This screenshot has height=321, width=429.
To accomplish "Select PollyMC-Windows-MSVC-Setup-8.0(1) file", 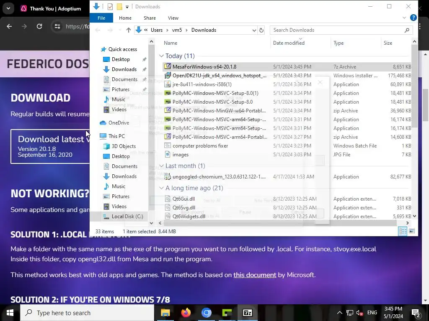I will [215, 93].
